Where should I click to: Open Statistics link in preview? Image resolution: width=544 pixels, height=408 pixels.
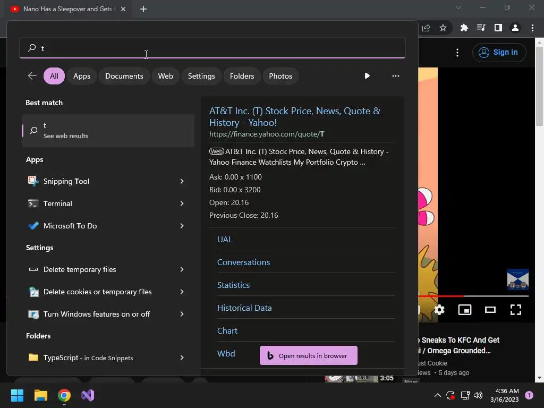[x=234, y=285]
